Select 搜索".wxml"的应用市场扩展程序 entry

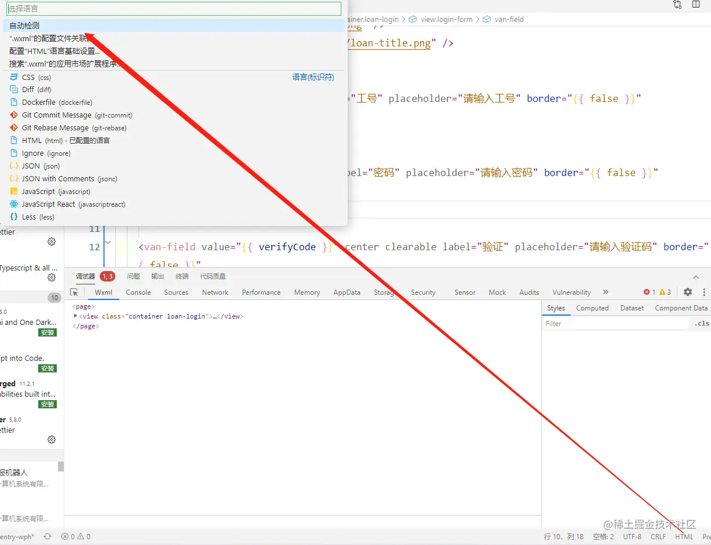[x=174, y=64]
